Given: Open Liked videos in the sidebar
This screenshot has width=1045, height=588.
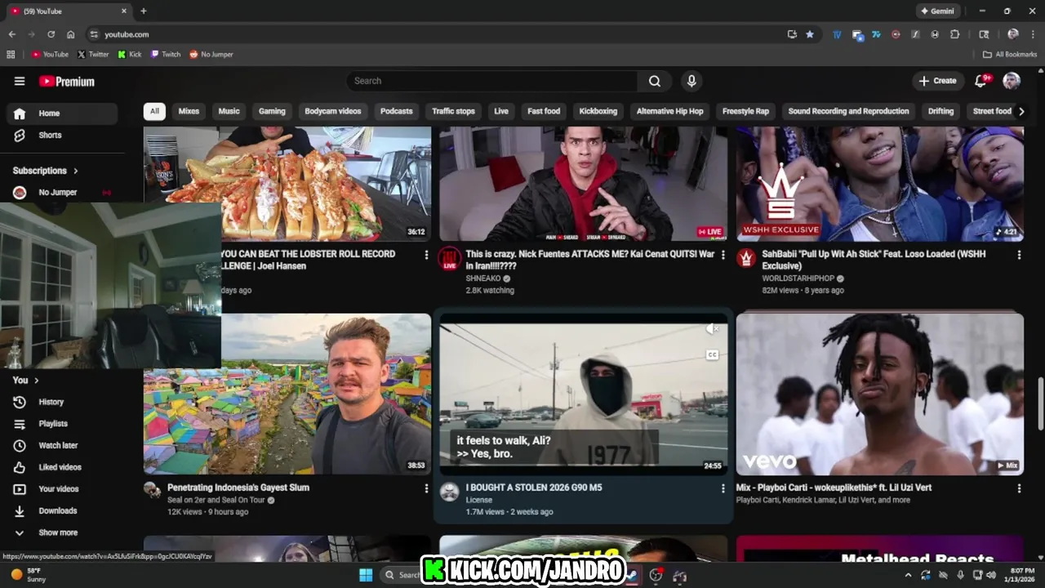Looking at the screenshot, I should [62, 467].
